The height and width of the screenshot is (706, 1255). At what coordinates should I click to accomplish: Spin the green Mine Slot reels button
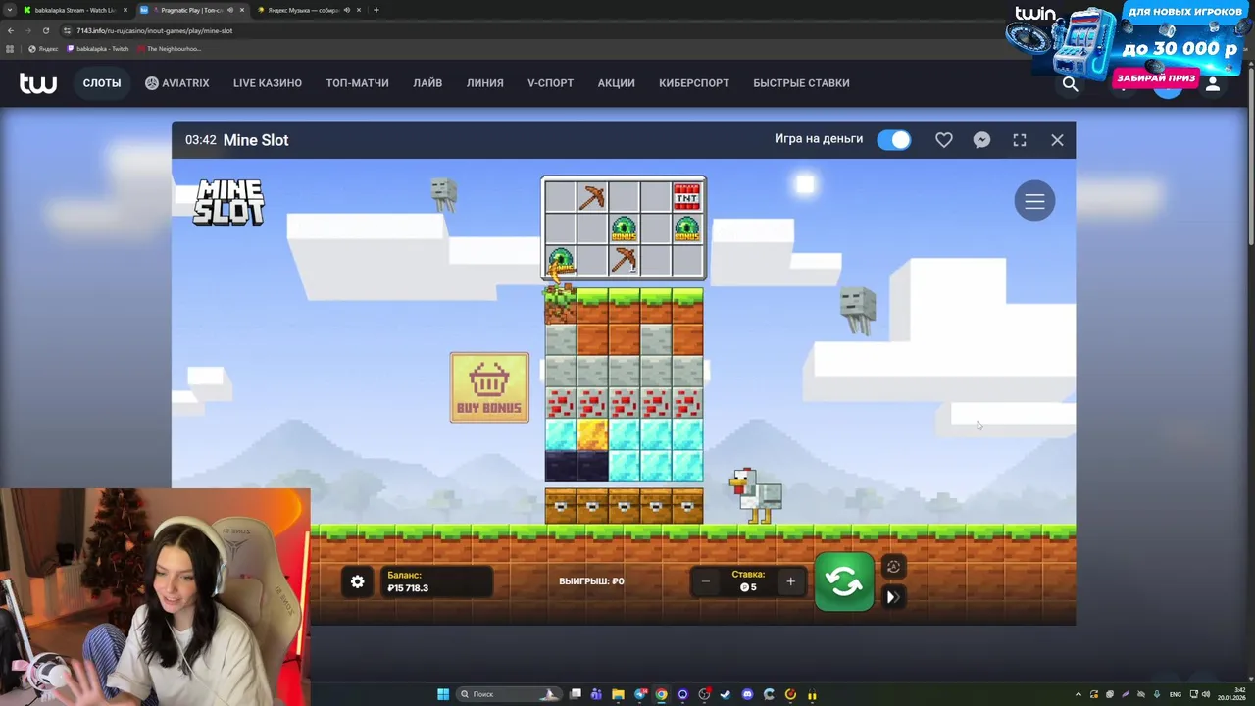844,581
